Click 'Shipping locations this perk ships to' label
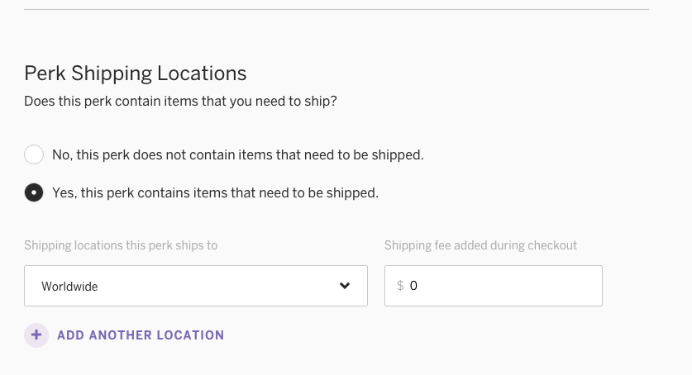The image size is (692, 375). [121, 245]
